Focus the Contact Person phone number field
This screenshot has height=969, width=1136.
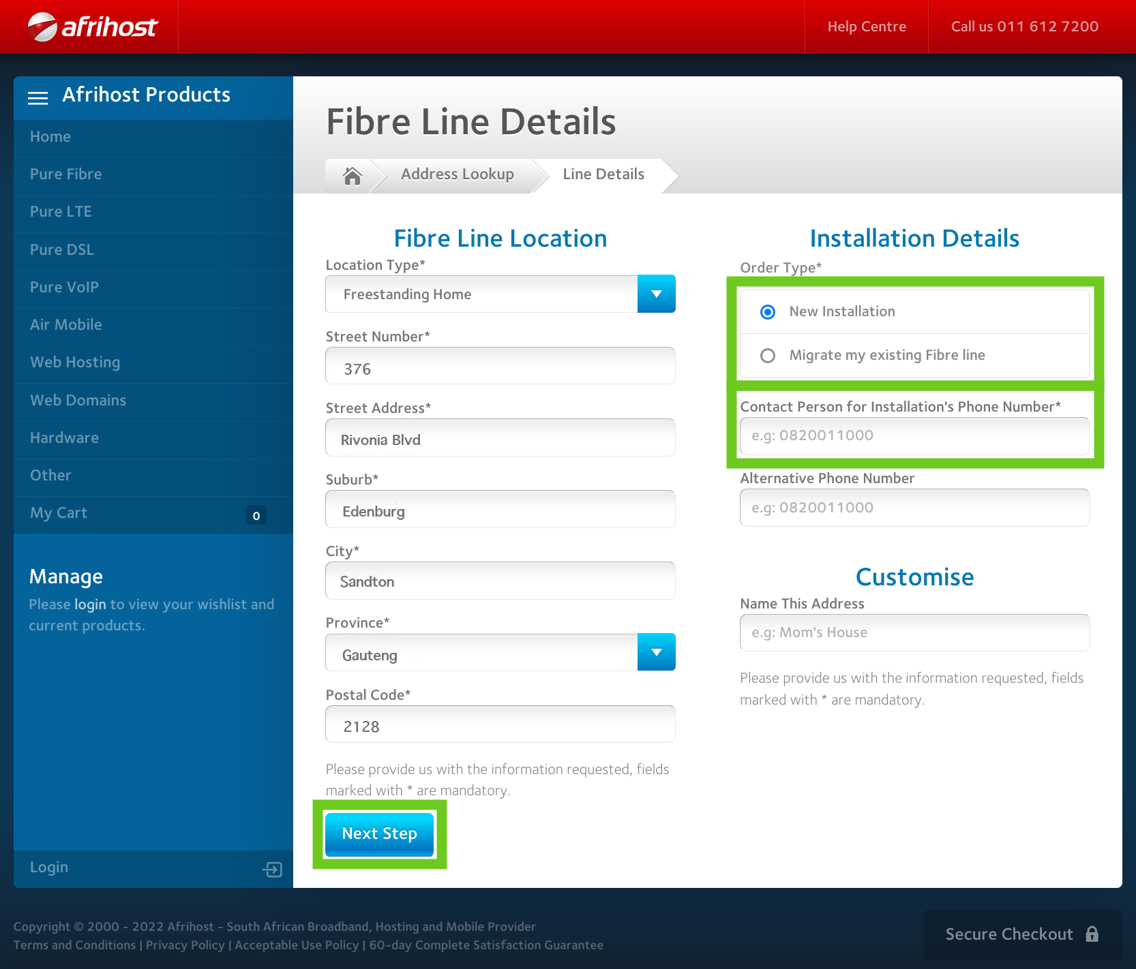(x=914, y=436)
